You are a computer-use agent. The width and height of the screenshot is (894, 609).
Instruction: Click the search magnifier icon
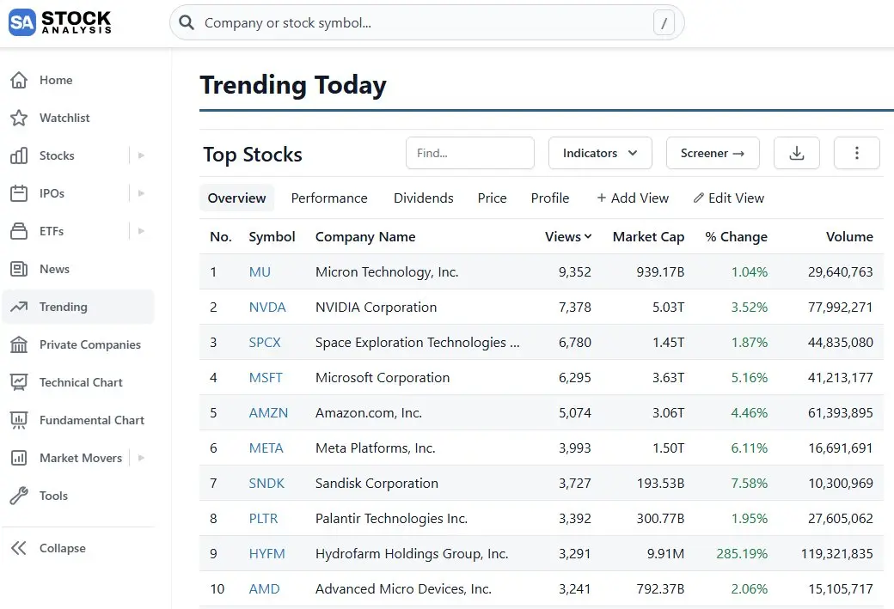(x=187, y=23)
